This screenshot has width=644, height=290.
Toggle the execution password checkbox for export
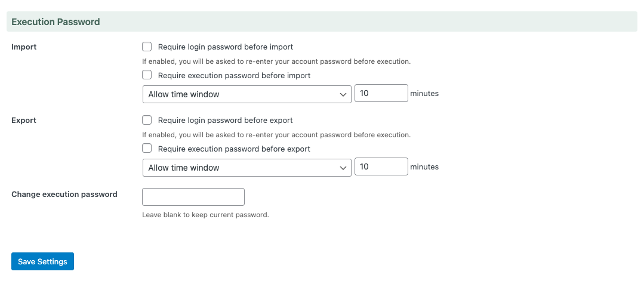click(x=147, y=149)
